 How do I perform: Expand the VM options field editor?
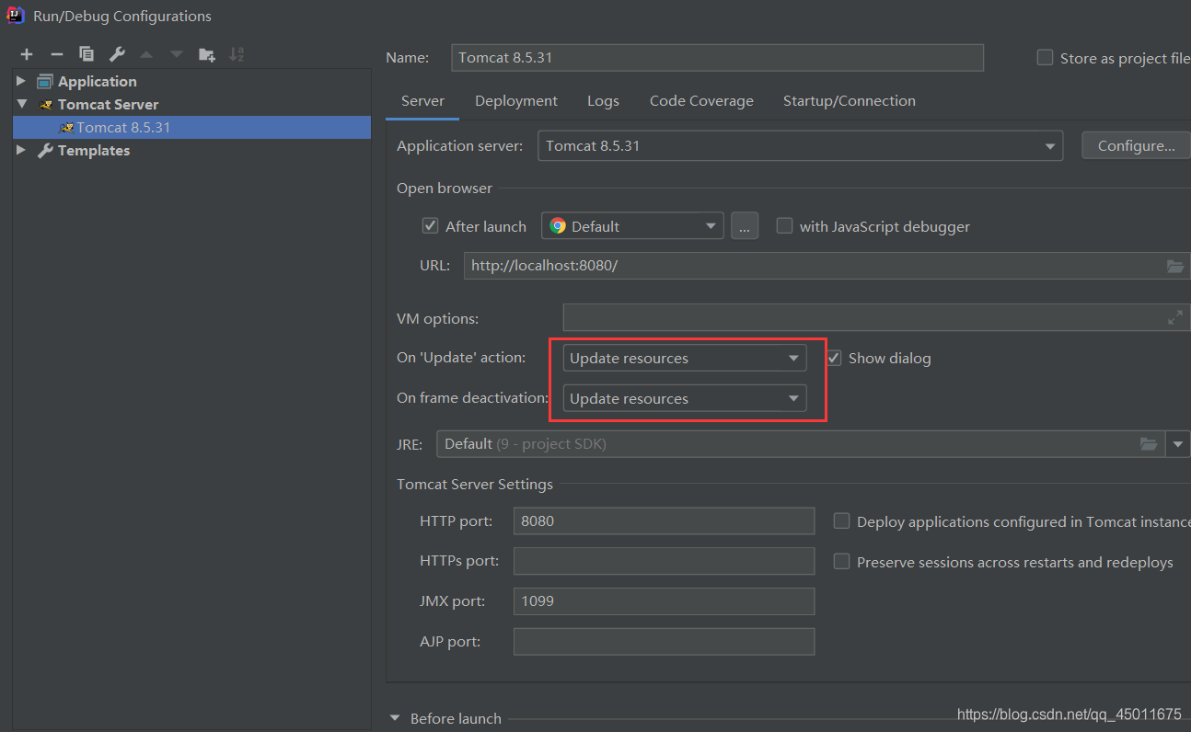click(1175, 317)
